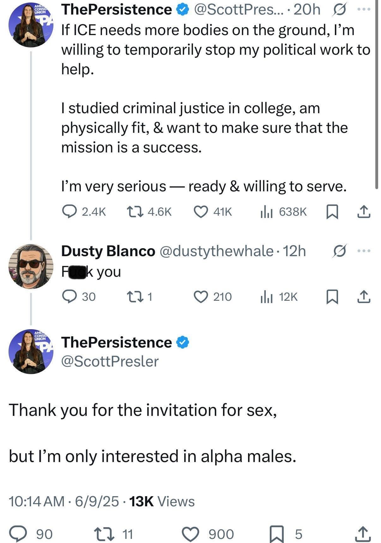Open @ScottPresler handle in main tweet

(x=110, y=361)
